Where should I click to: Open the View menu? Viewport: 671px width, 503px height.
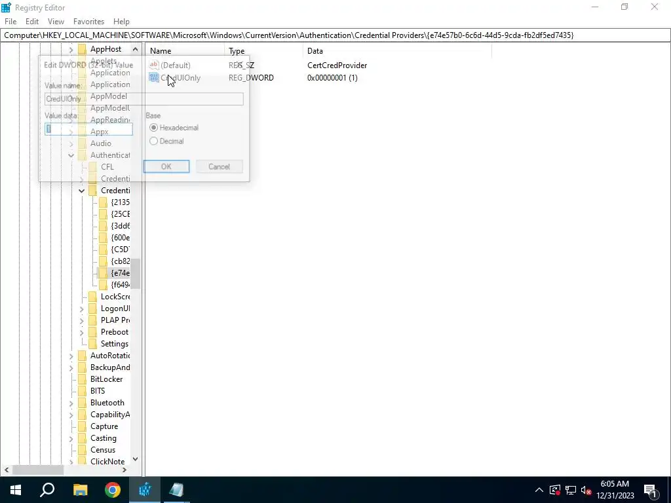[x=56, y=22]
